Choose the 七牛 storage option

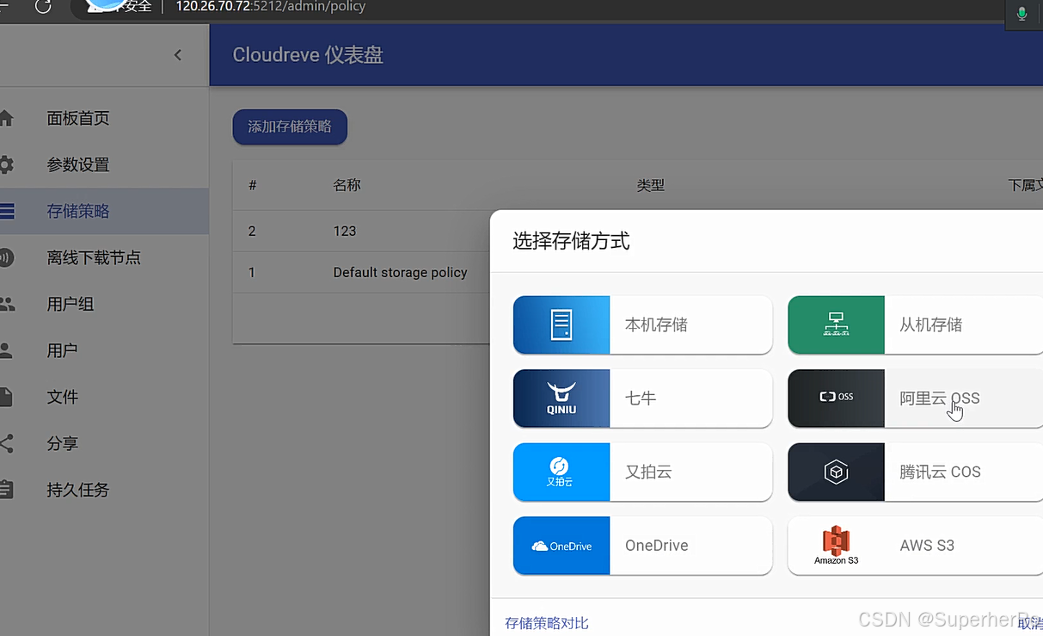[x=642, y=398]
